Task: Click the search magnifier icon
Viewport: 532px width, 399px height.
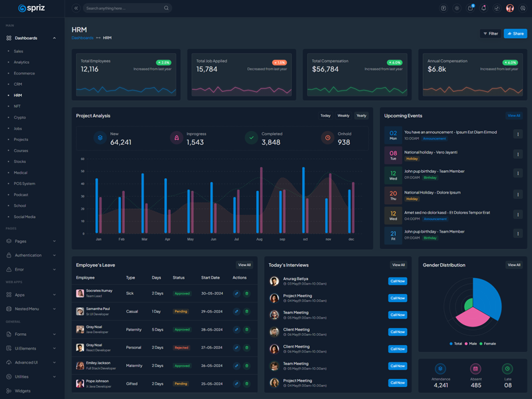Action: coord(166,8)
